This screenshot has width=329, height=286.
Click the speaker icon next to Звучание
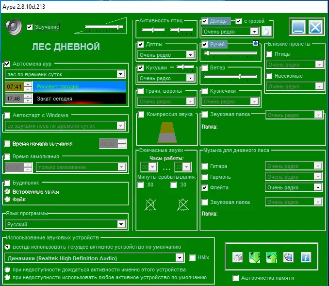coord(14,27)
